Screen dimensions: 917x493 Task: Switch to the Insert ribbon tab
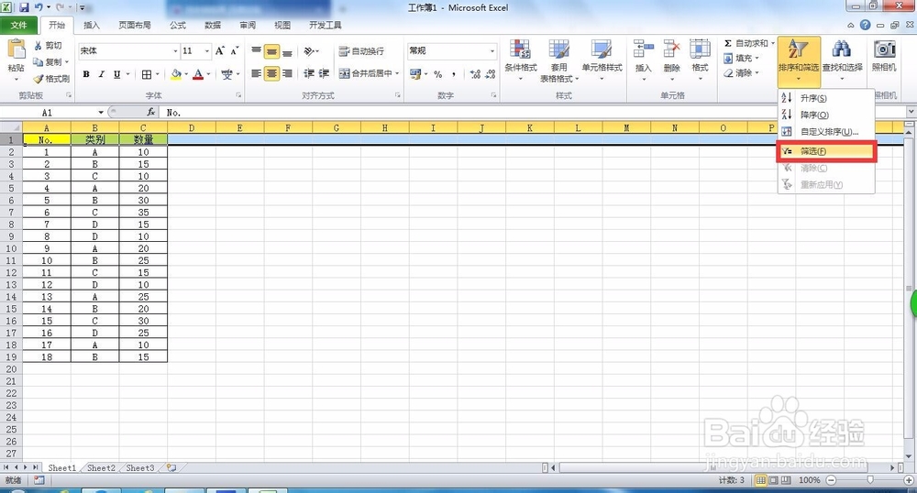pyautogui.click(x=91, y=25)
